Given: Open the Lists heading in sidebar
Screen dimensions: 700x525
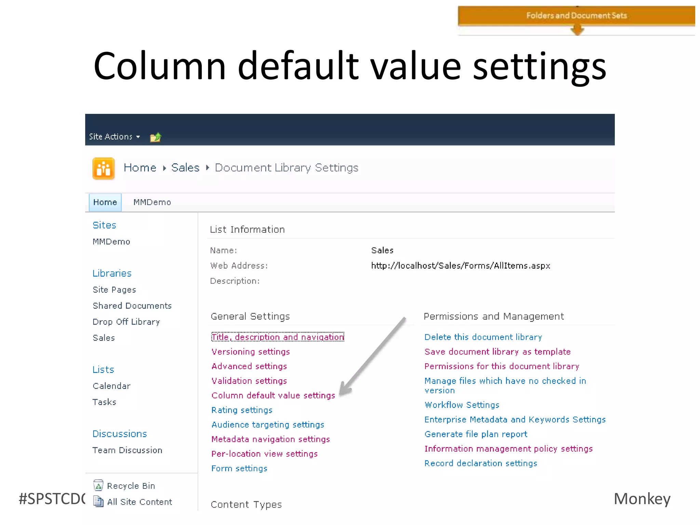Looking at the screenshot, I should coord(103,369).
